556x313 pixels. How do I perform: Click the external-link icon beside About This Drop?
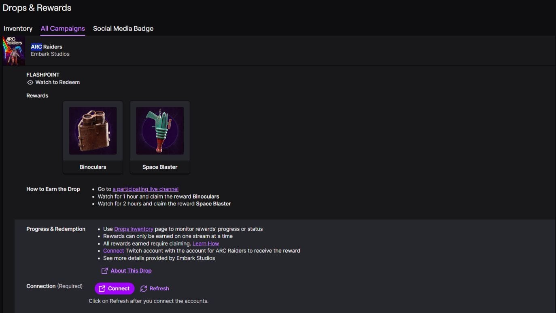[104, 271]
